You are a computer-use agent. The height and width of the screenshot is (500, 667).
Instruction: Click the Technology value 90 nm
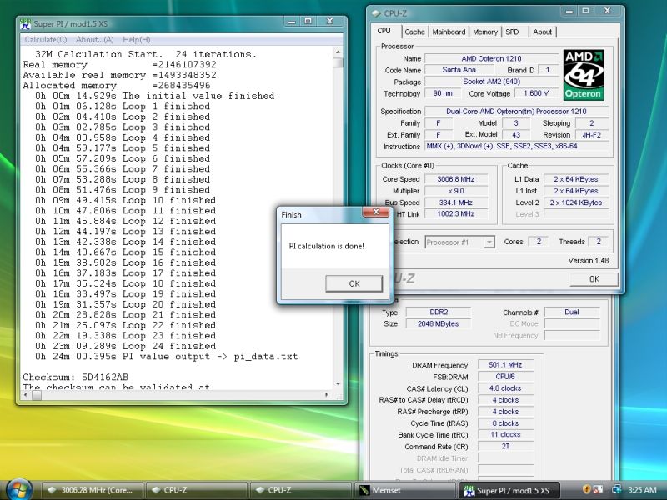(x=443, y=93)
